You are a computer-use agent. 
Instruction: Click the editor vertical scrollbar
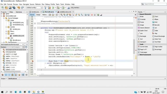click(134, 46)
